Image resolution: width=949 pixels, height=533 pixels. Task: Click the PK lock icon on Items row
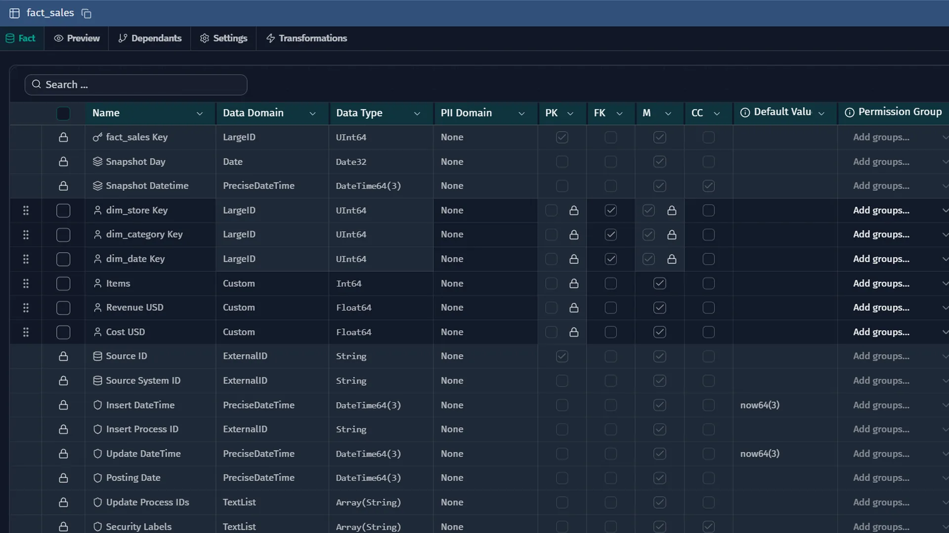click(574, 283)
